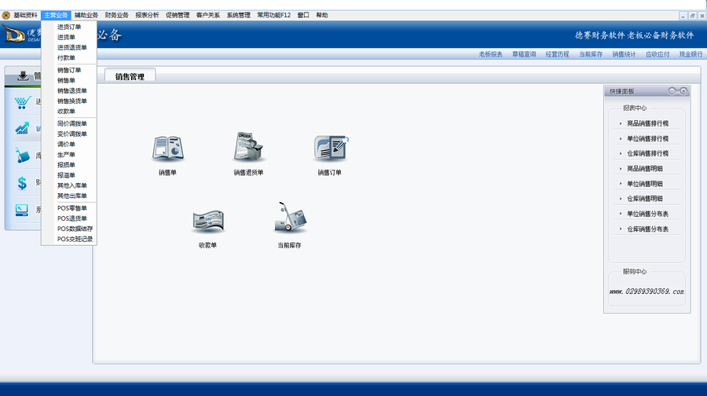Open the 商品销售明细 report
The image size is (707, 396).
(x=645, y=169)
